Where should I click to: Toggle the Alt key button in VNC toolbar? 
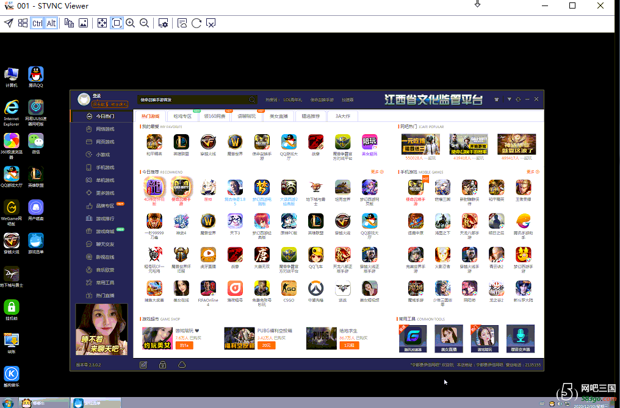click(x=51, y=23)
